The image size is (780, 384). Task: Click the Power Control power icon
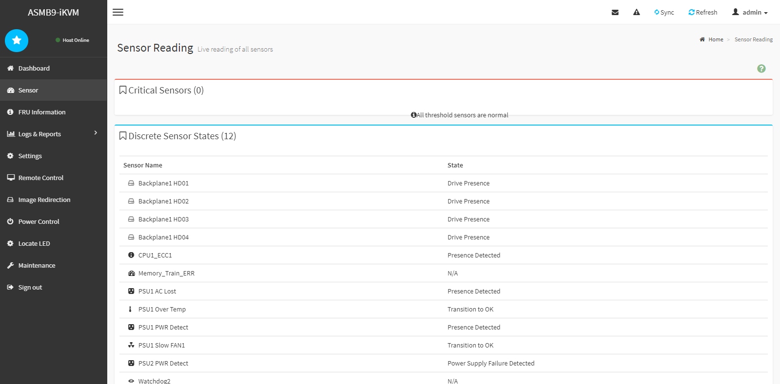(x=10, y=221)
